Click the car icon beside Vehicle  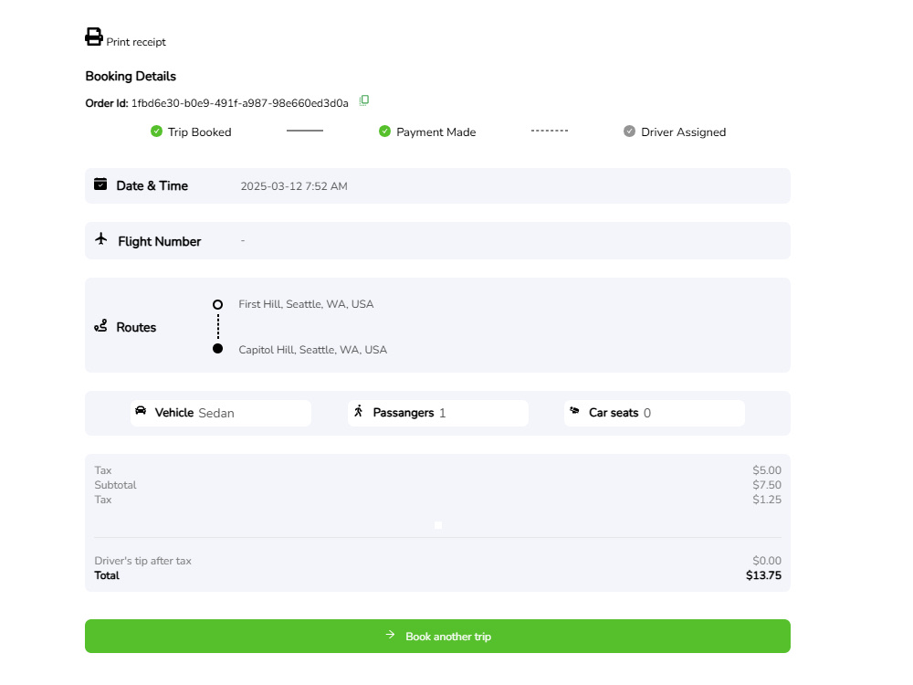click(x=141, y=411)
